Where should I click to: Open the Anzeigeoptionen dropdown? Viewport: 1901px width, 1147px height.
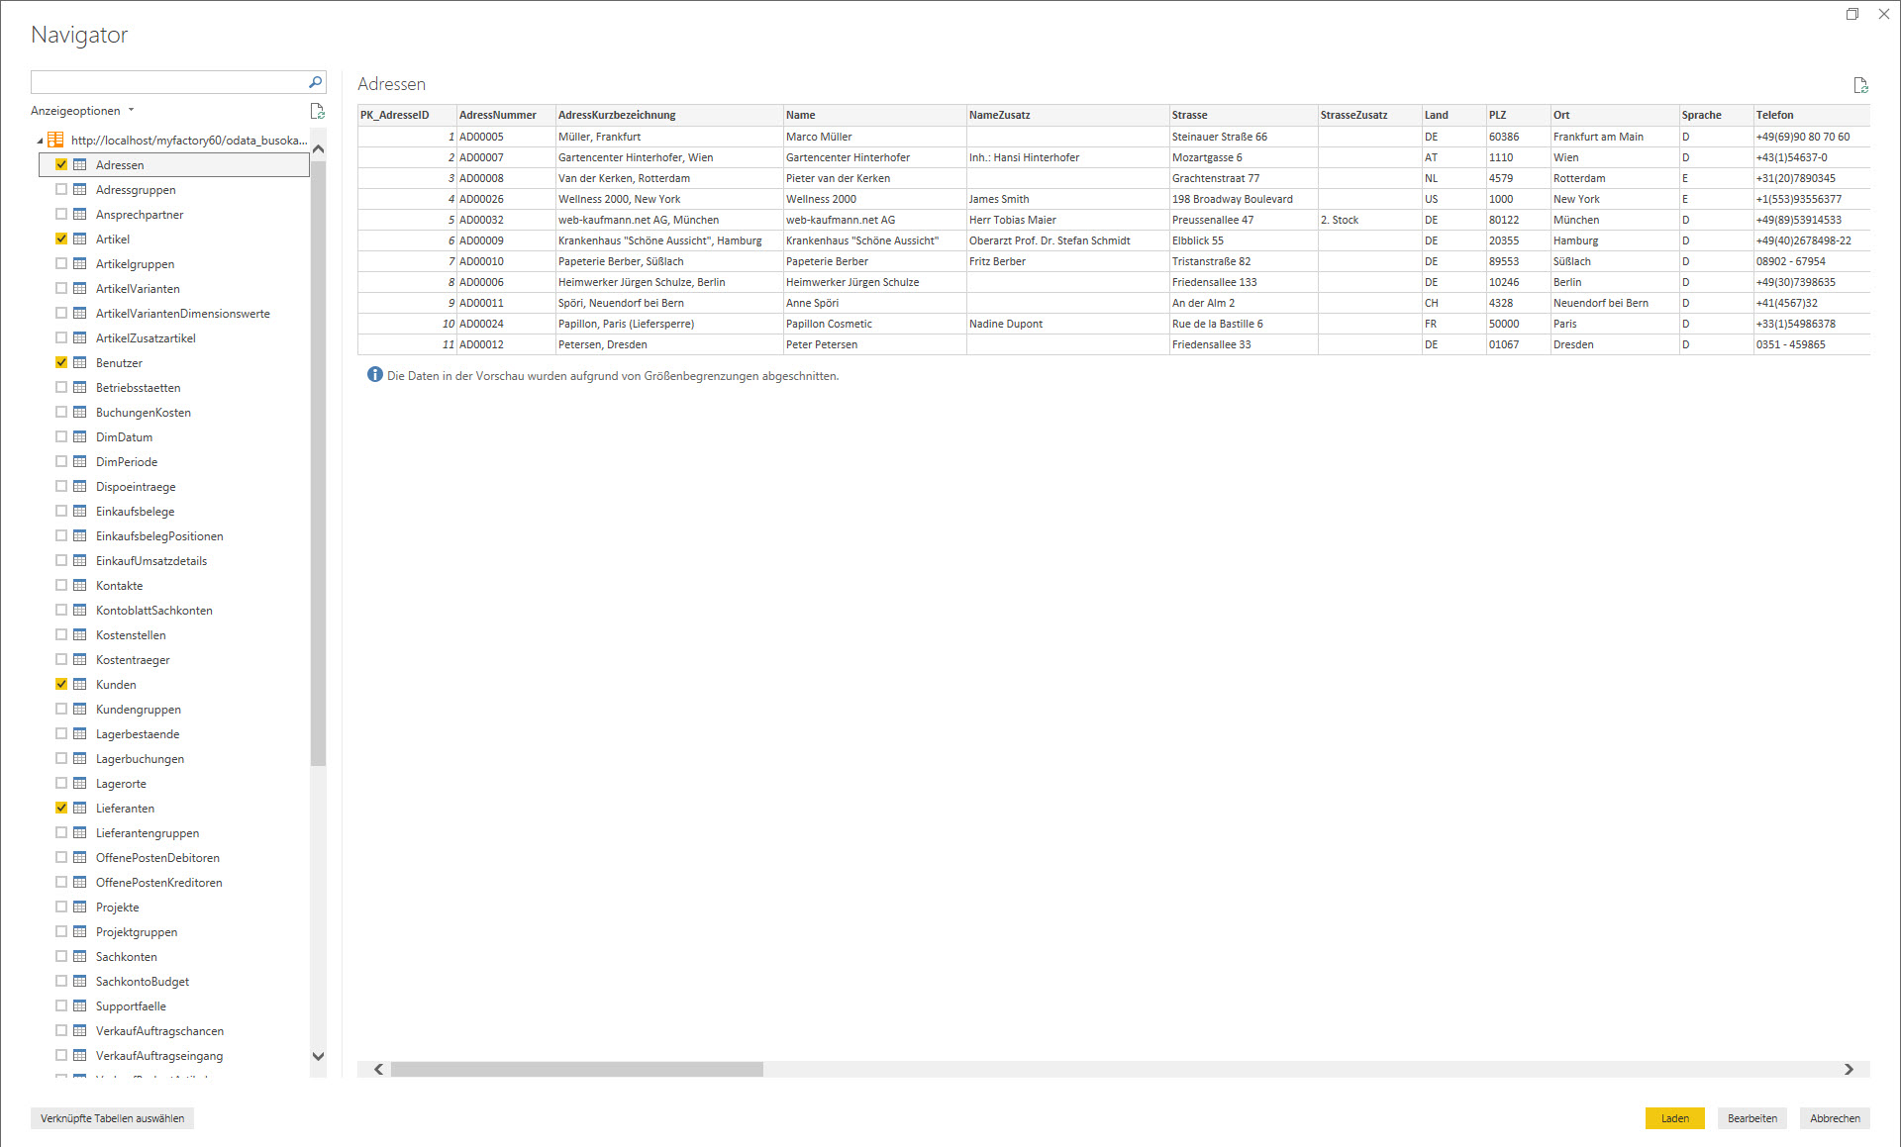(x=82, y=111)
